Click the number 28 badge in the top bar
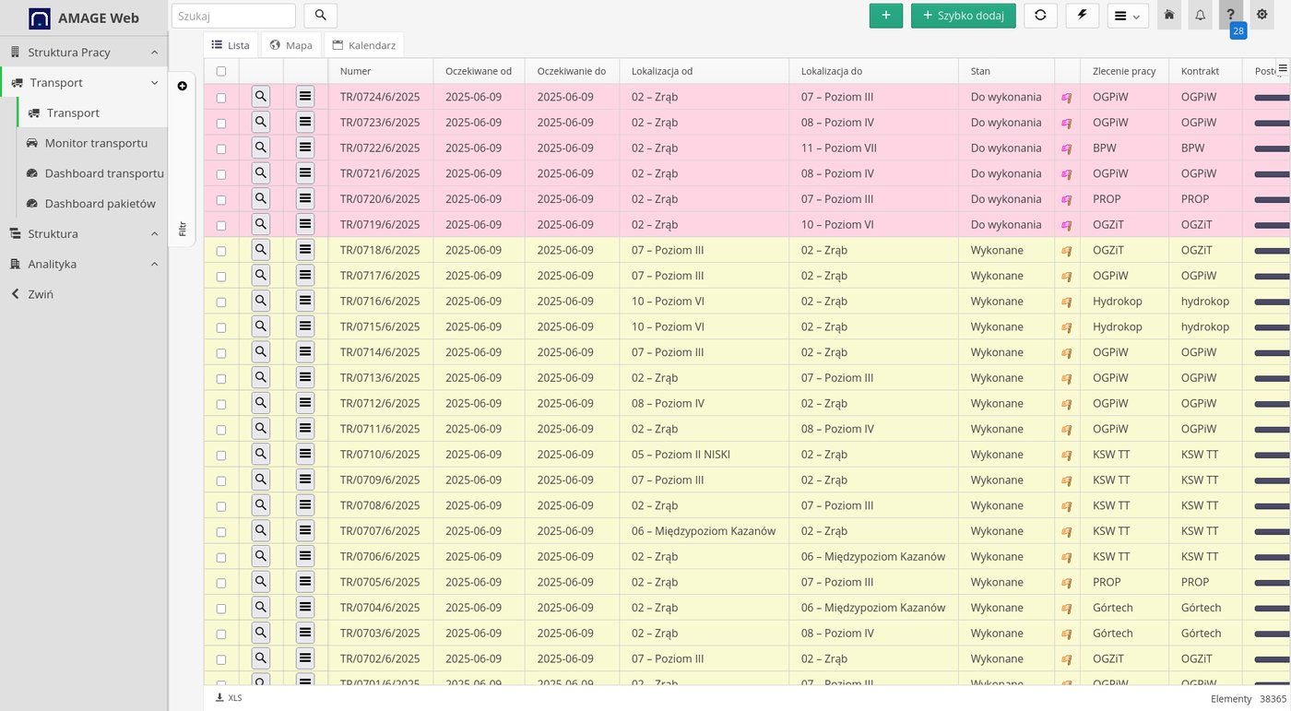This screenshot has height=711, width=1291. click(1238, 30)
